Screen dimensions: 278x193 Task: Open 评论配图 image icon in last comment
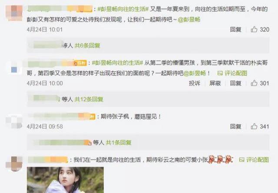coord(242,160)
